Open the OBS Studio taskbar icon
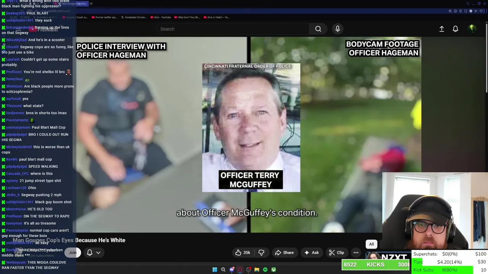Image resolution: width=488 pixels, height=274 pixels. click(249, 269)
